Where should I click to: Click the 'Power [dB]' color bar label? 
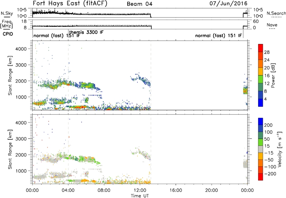tap(273, 75)
